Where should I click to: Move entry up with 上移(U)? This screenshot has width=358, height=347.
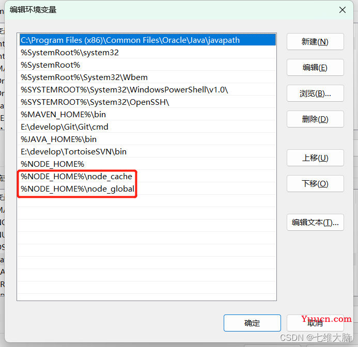315,157
